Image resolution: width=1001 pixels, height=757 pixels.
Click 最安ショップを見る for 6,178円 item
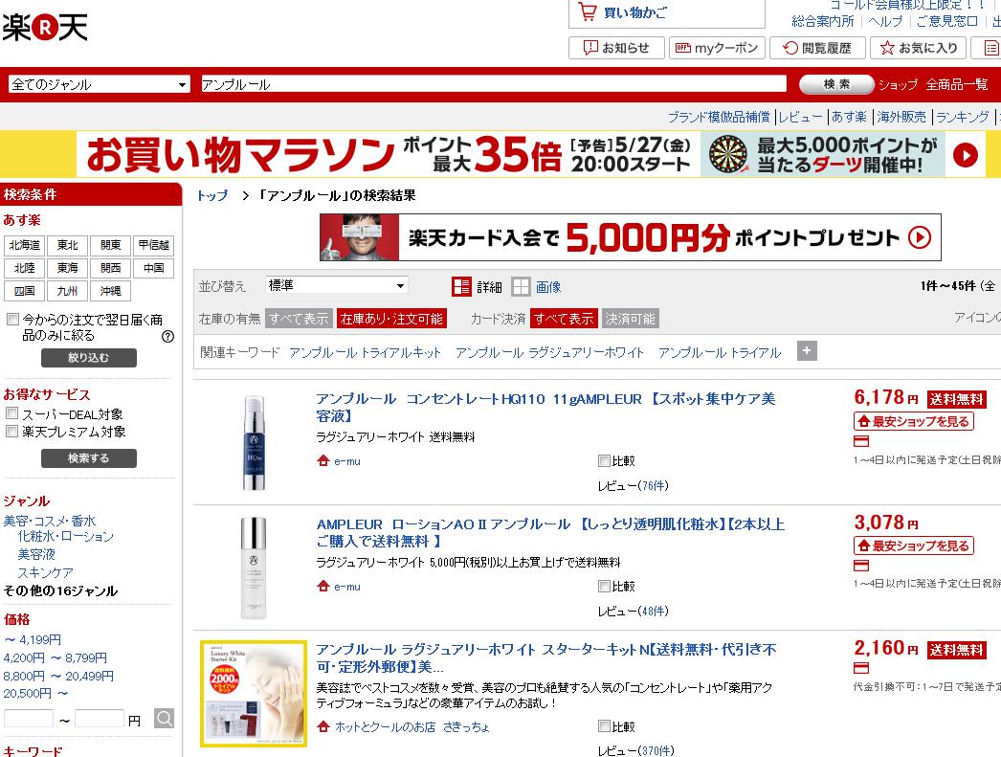pyautogui.click(x=914, y=421)
